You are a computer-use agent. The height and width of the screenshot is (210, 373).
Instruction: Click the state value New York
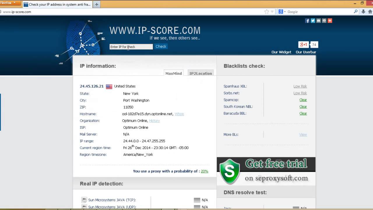(131, 94)
